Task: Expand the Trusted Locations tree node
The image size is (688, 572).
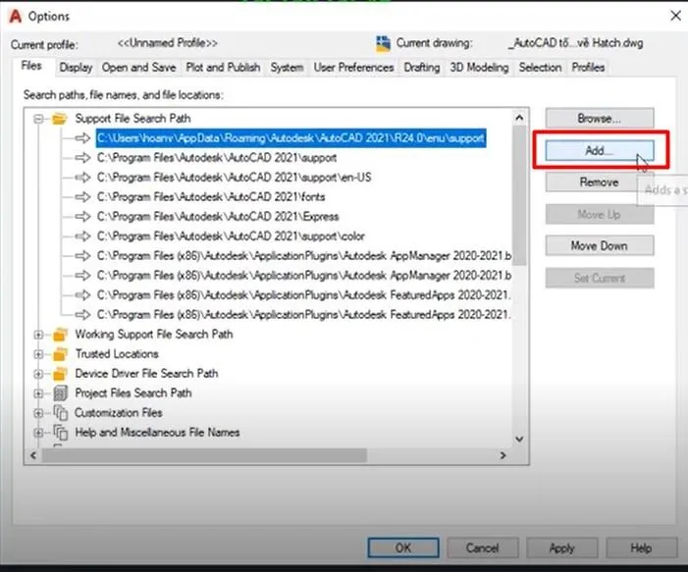Action: click(39, 354)
